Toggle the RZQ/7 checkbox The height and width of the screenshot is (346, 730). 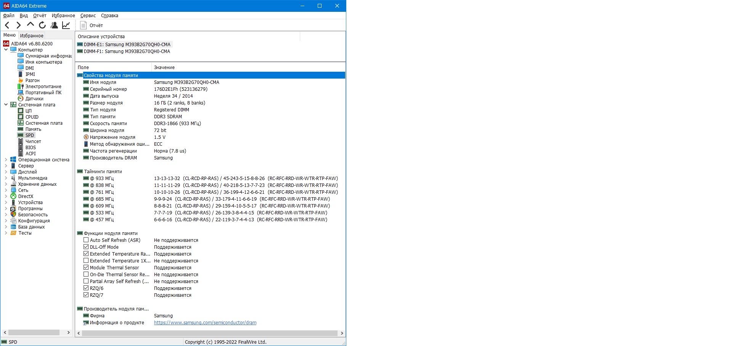coord(86,295)
